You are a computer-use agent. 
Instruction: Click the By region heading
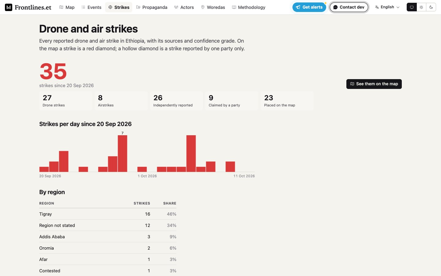pyautogui.click(x=52, y=192)
